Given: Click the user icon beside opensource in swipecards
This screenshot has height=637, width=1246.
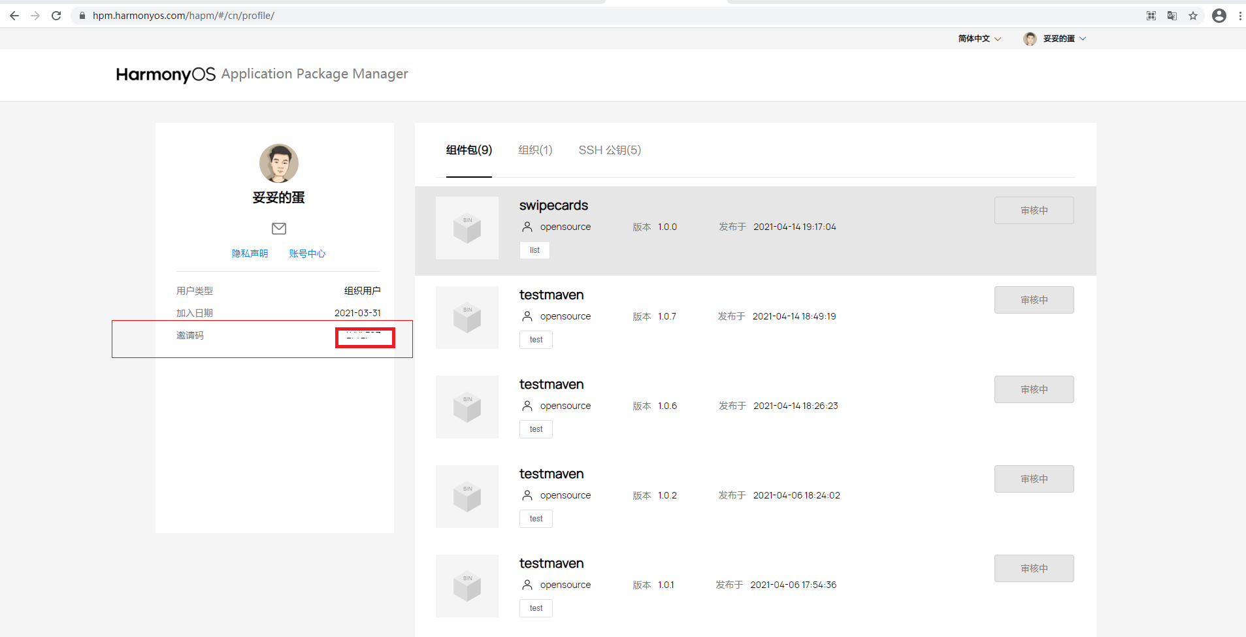Looking at the screenshot, I should pos(527,227).
